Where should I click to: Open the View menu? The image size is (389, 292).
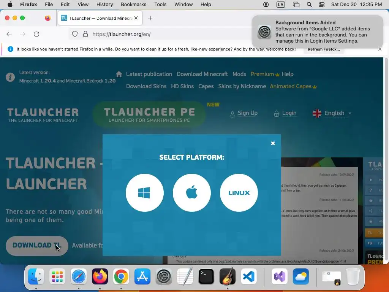pyautogui.click(x=83, y=4)
